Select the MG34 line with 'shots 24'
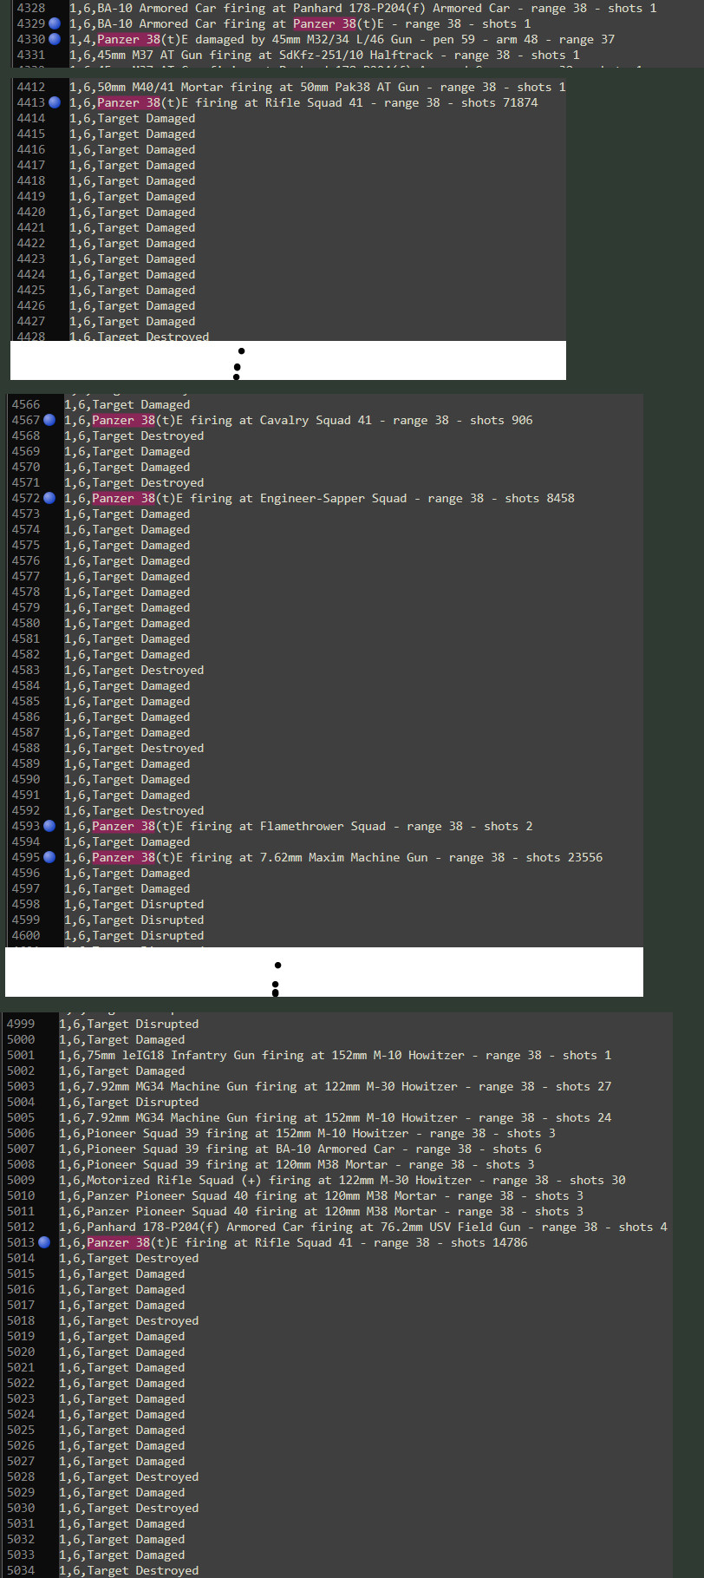 coord(335,1117)
